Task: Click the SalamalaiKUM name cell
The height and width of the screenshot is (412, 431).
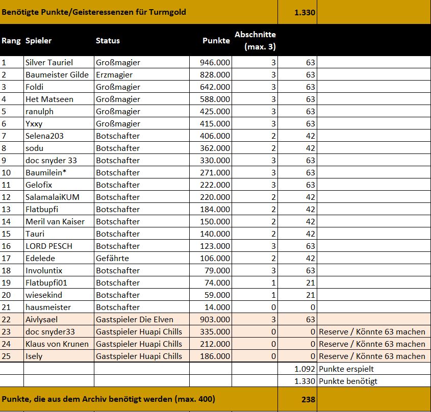Action: 53,197
